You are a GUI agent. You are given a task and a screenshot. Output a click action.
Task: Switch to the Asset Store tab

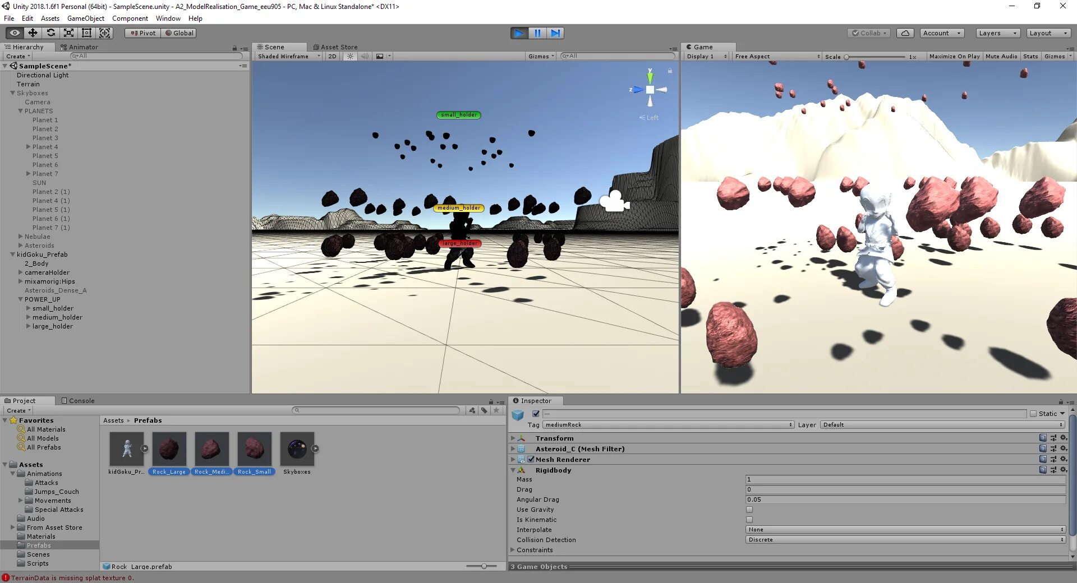point(335,47)
